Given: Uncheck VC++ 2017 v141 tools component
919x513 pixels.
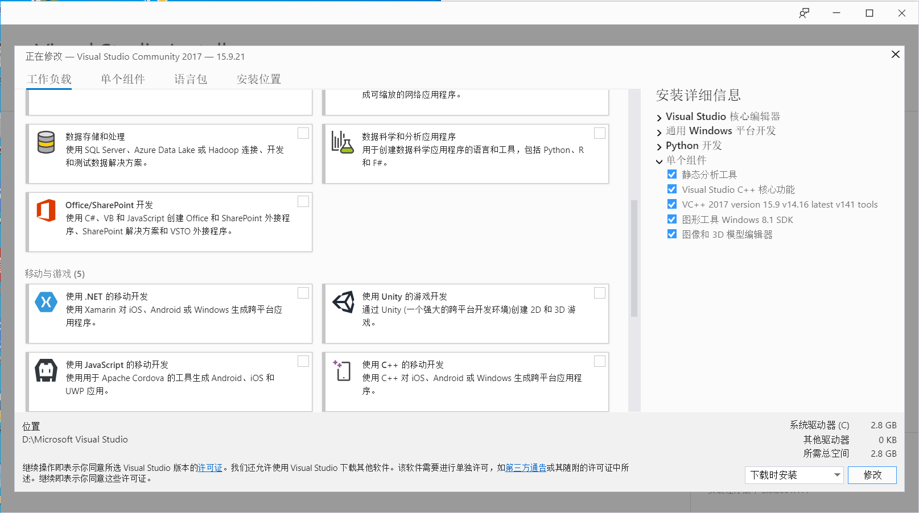Looking at the screenshot, I should point(672,204).
